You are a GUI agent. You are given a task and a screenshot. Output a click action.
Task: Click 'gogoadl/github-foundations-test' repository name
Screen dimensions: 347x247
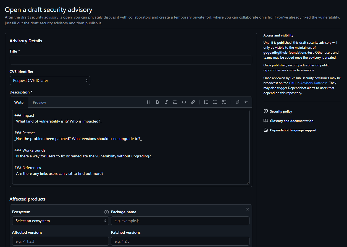point(288,53)
